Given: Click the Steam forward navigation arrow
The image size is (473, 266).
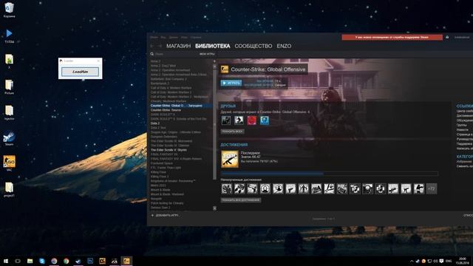Looking at the screenshot, I should [x=160, y=46].
